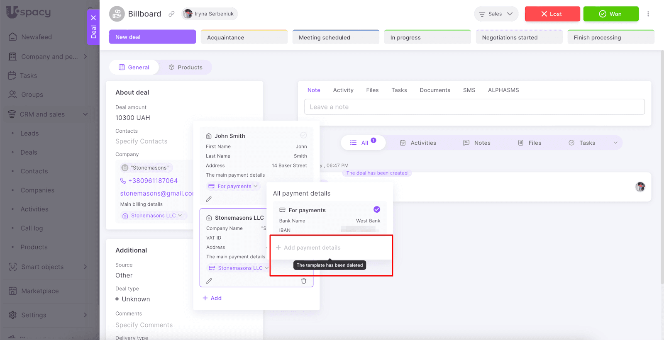Open Newsfeed in the sidebar
Image resolution: width=664 pixels, height=340 pixels.
[x=37, y=37]
